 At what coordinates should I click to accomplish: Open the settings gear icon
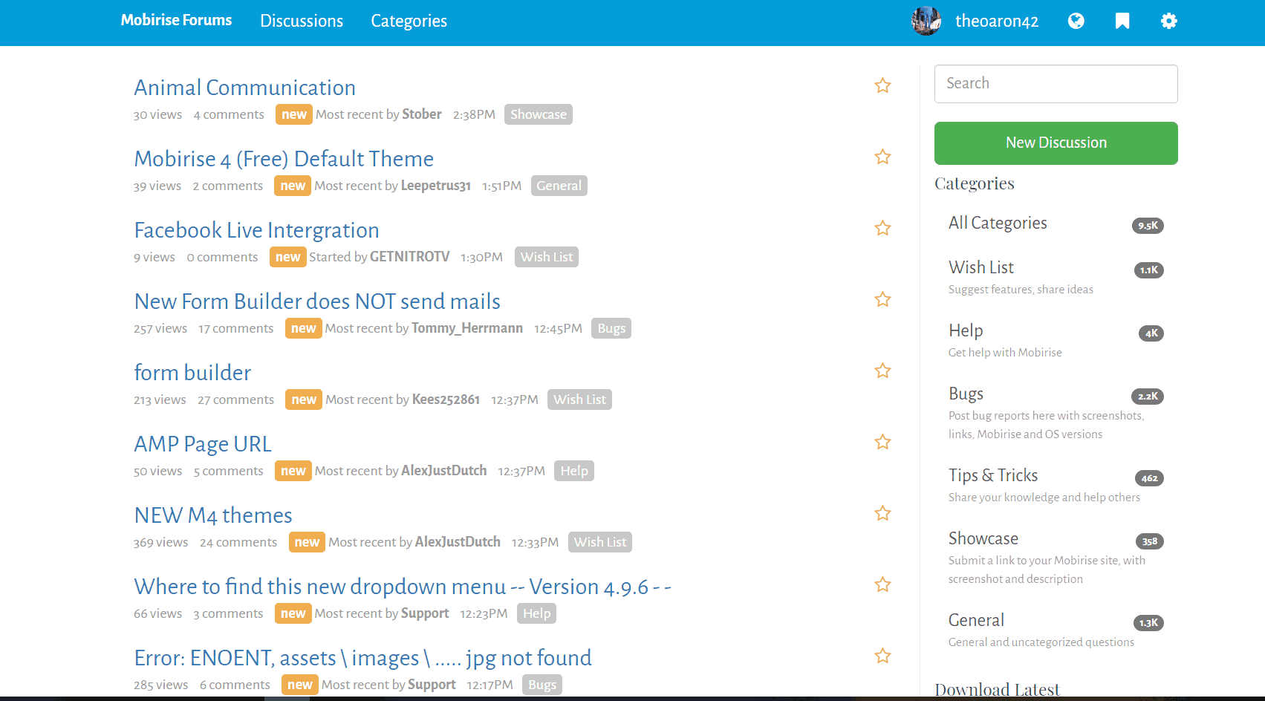tap(1169, 21)
